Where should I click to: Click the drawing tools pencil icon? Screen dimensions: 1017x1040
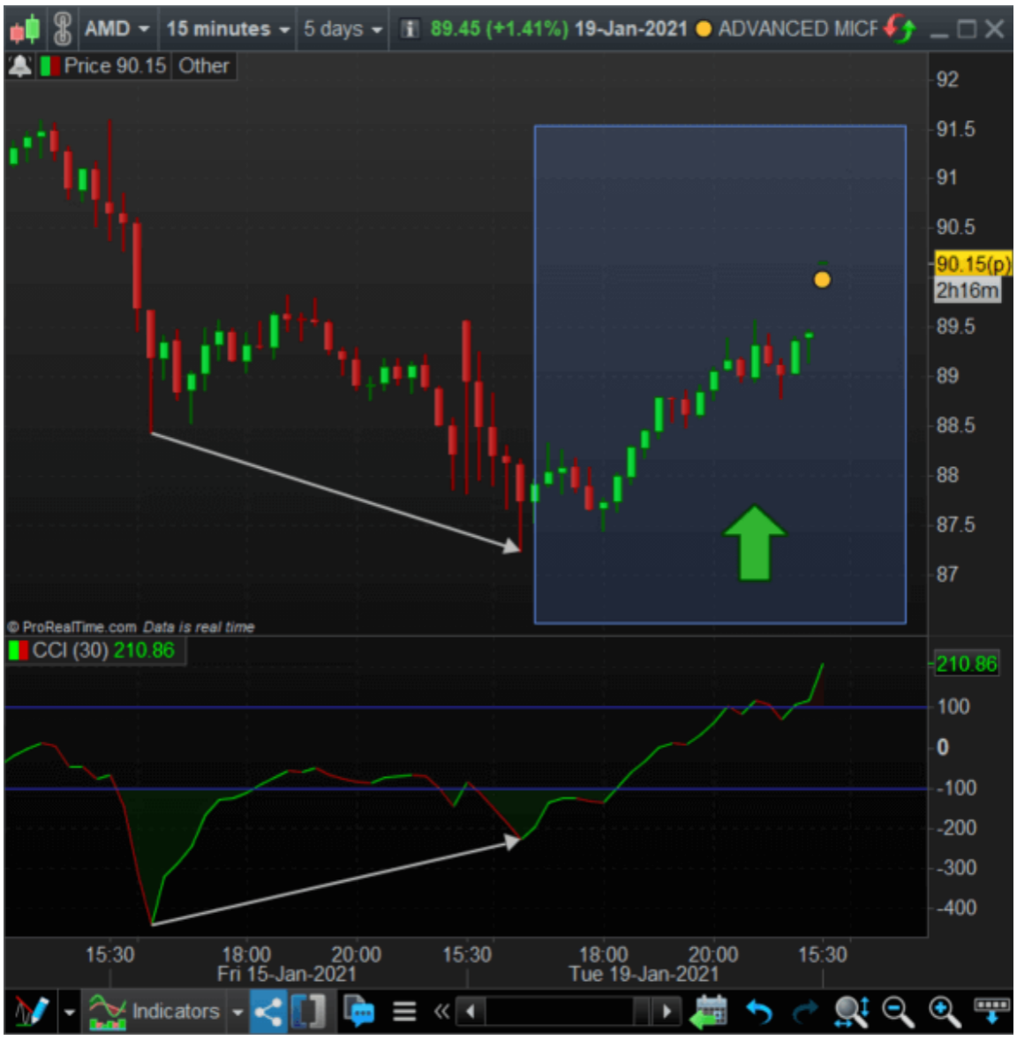[32, 1011]
